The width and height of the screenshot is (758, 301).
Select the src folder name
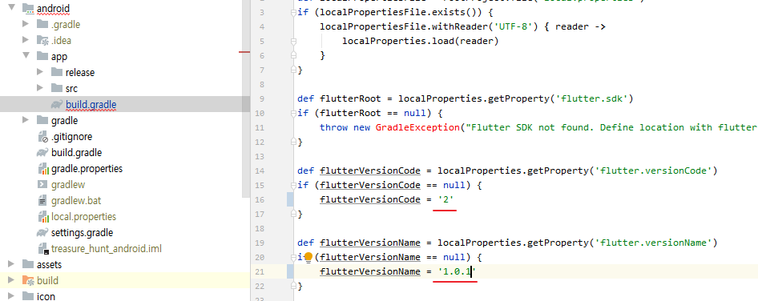pyautogui.click(x=71, y=88)
